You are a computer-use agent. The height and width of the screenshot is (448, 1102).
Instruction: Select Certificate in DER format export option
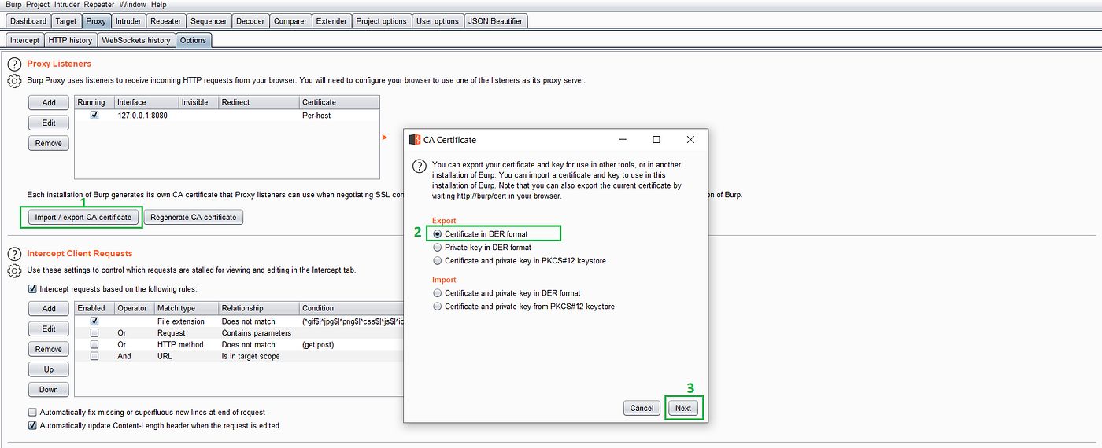(438, 234)
